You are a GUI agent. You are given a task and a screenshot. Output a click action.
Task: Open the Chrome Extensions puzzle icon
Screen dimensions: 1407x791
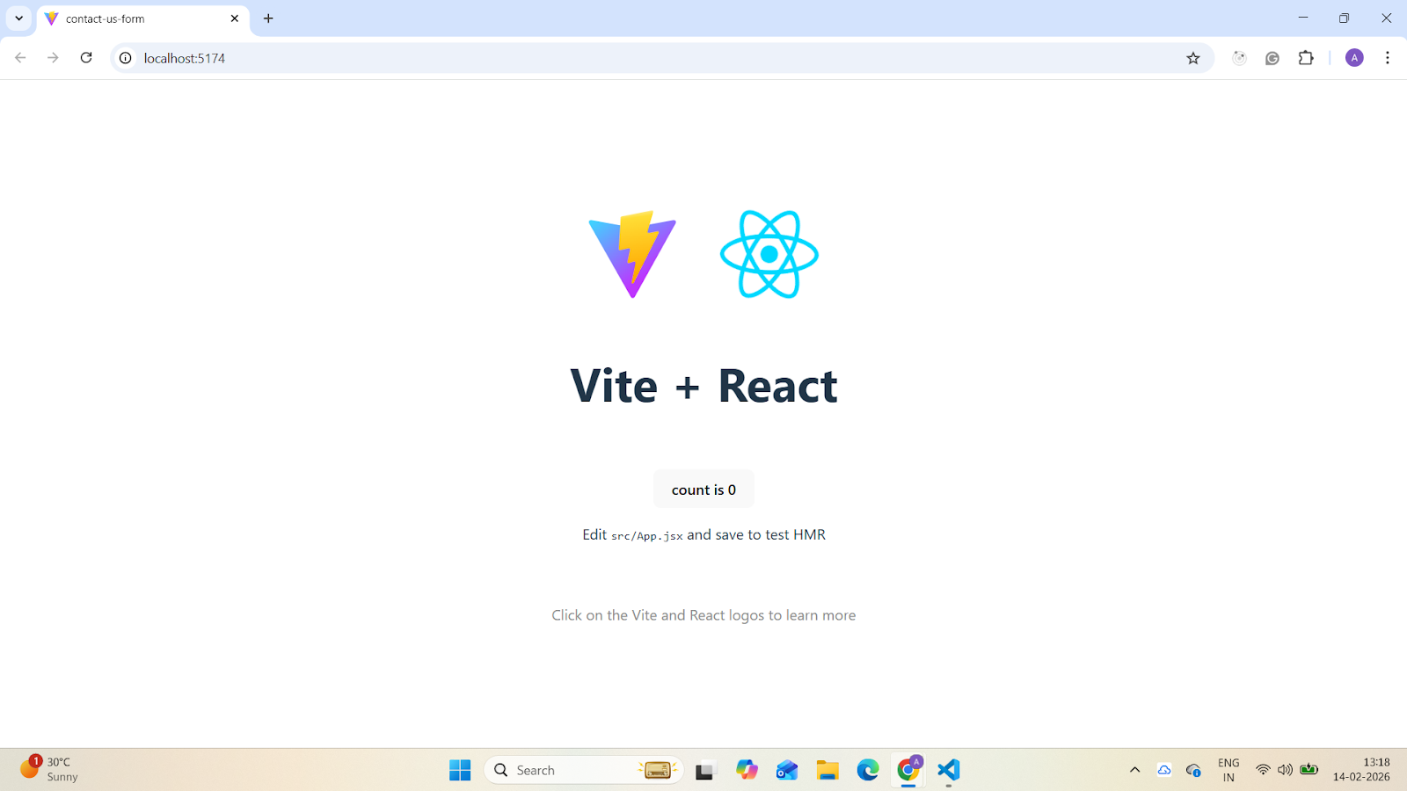(1306, 58)
